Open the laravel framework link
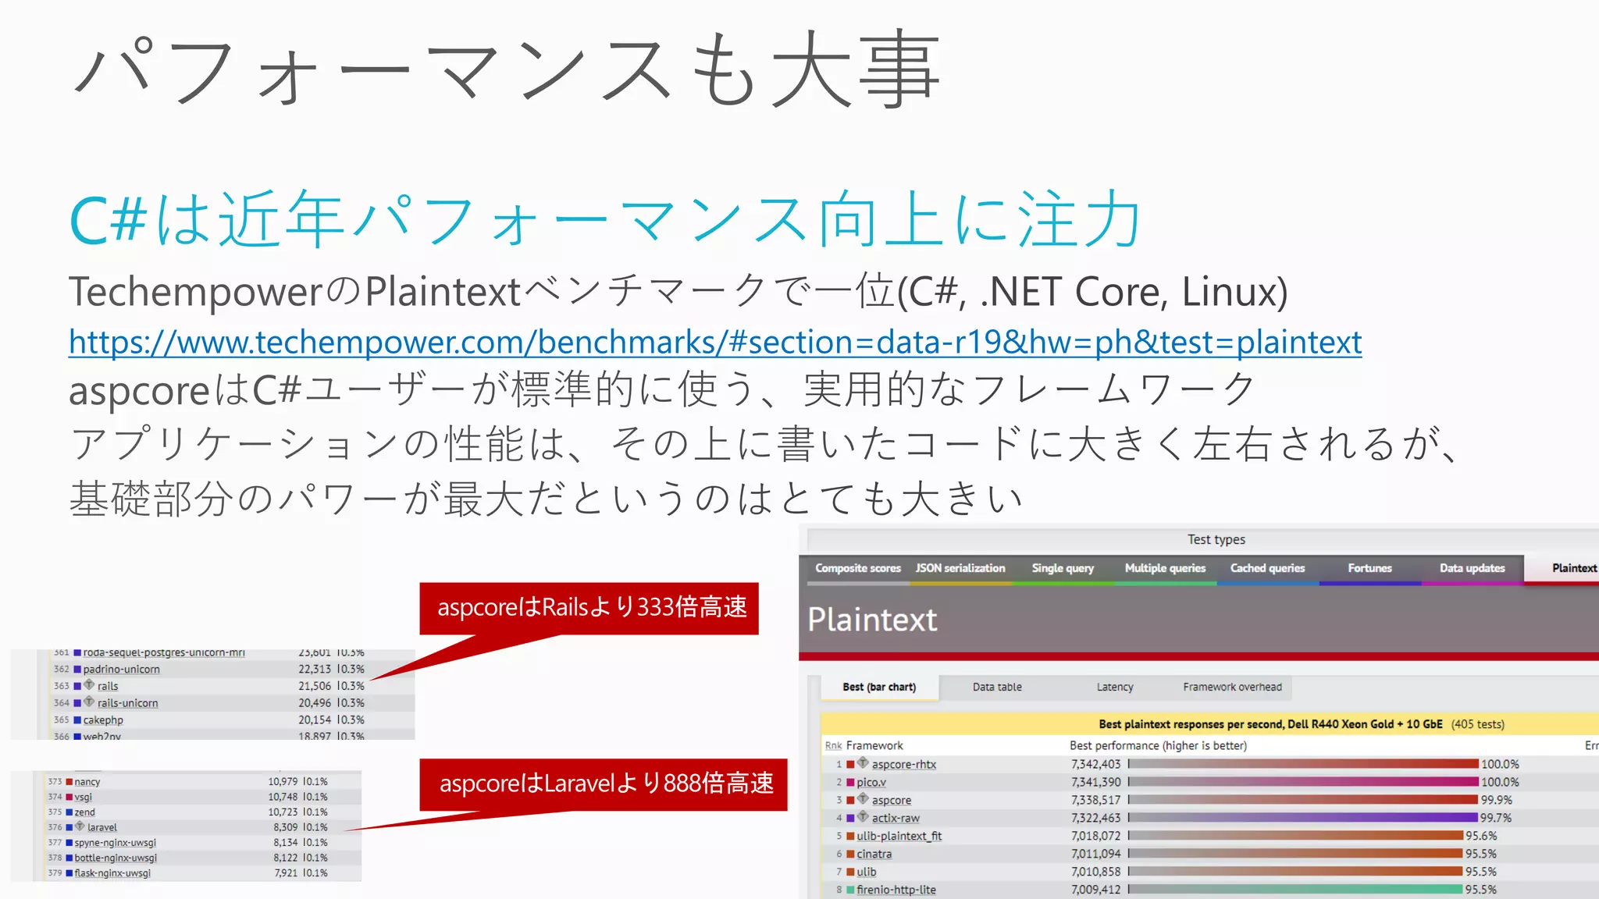The width and height of the screenshot is (1599, 899). [102, 828]
